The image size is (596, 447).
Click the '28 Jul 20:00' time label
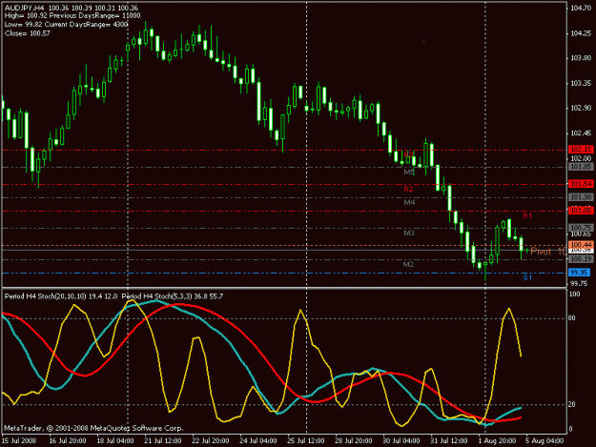[x=354, y=440]
